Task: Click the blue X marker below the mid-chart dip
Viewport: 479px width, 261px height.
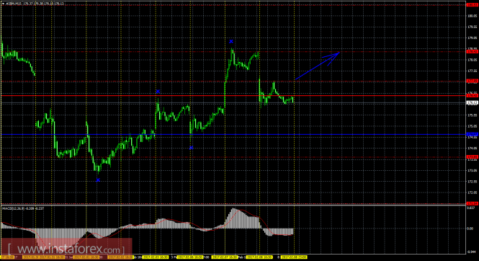Action: [x=191, y=148]
